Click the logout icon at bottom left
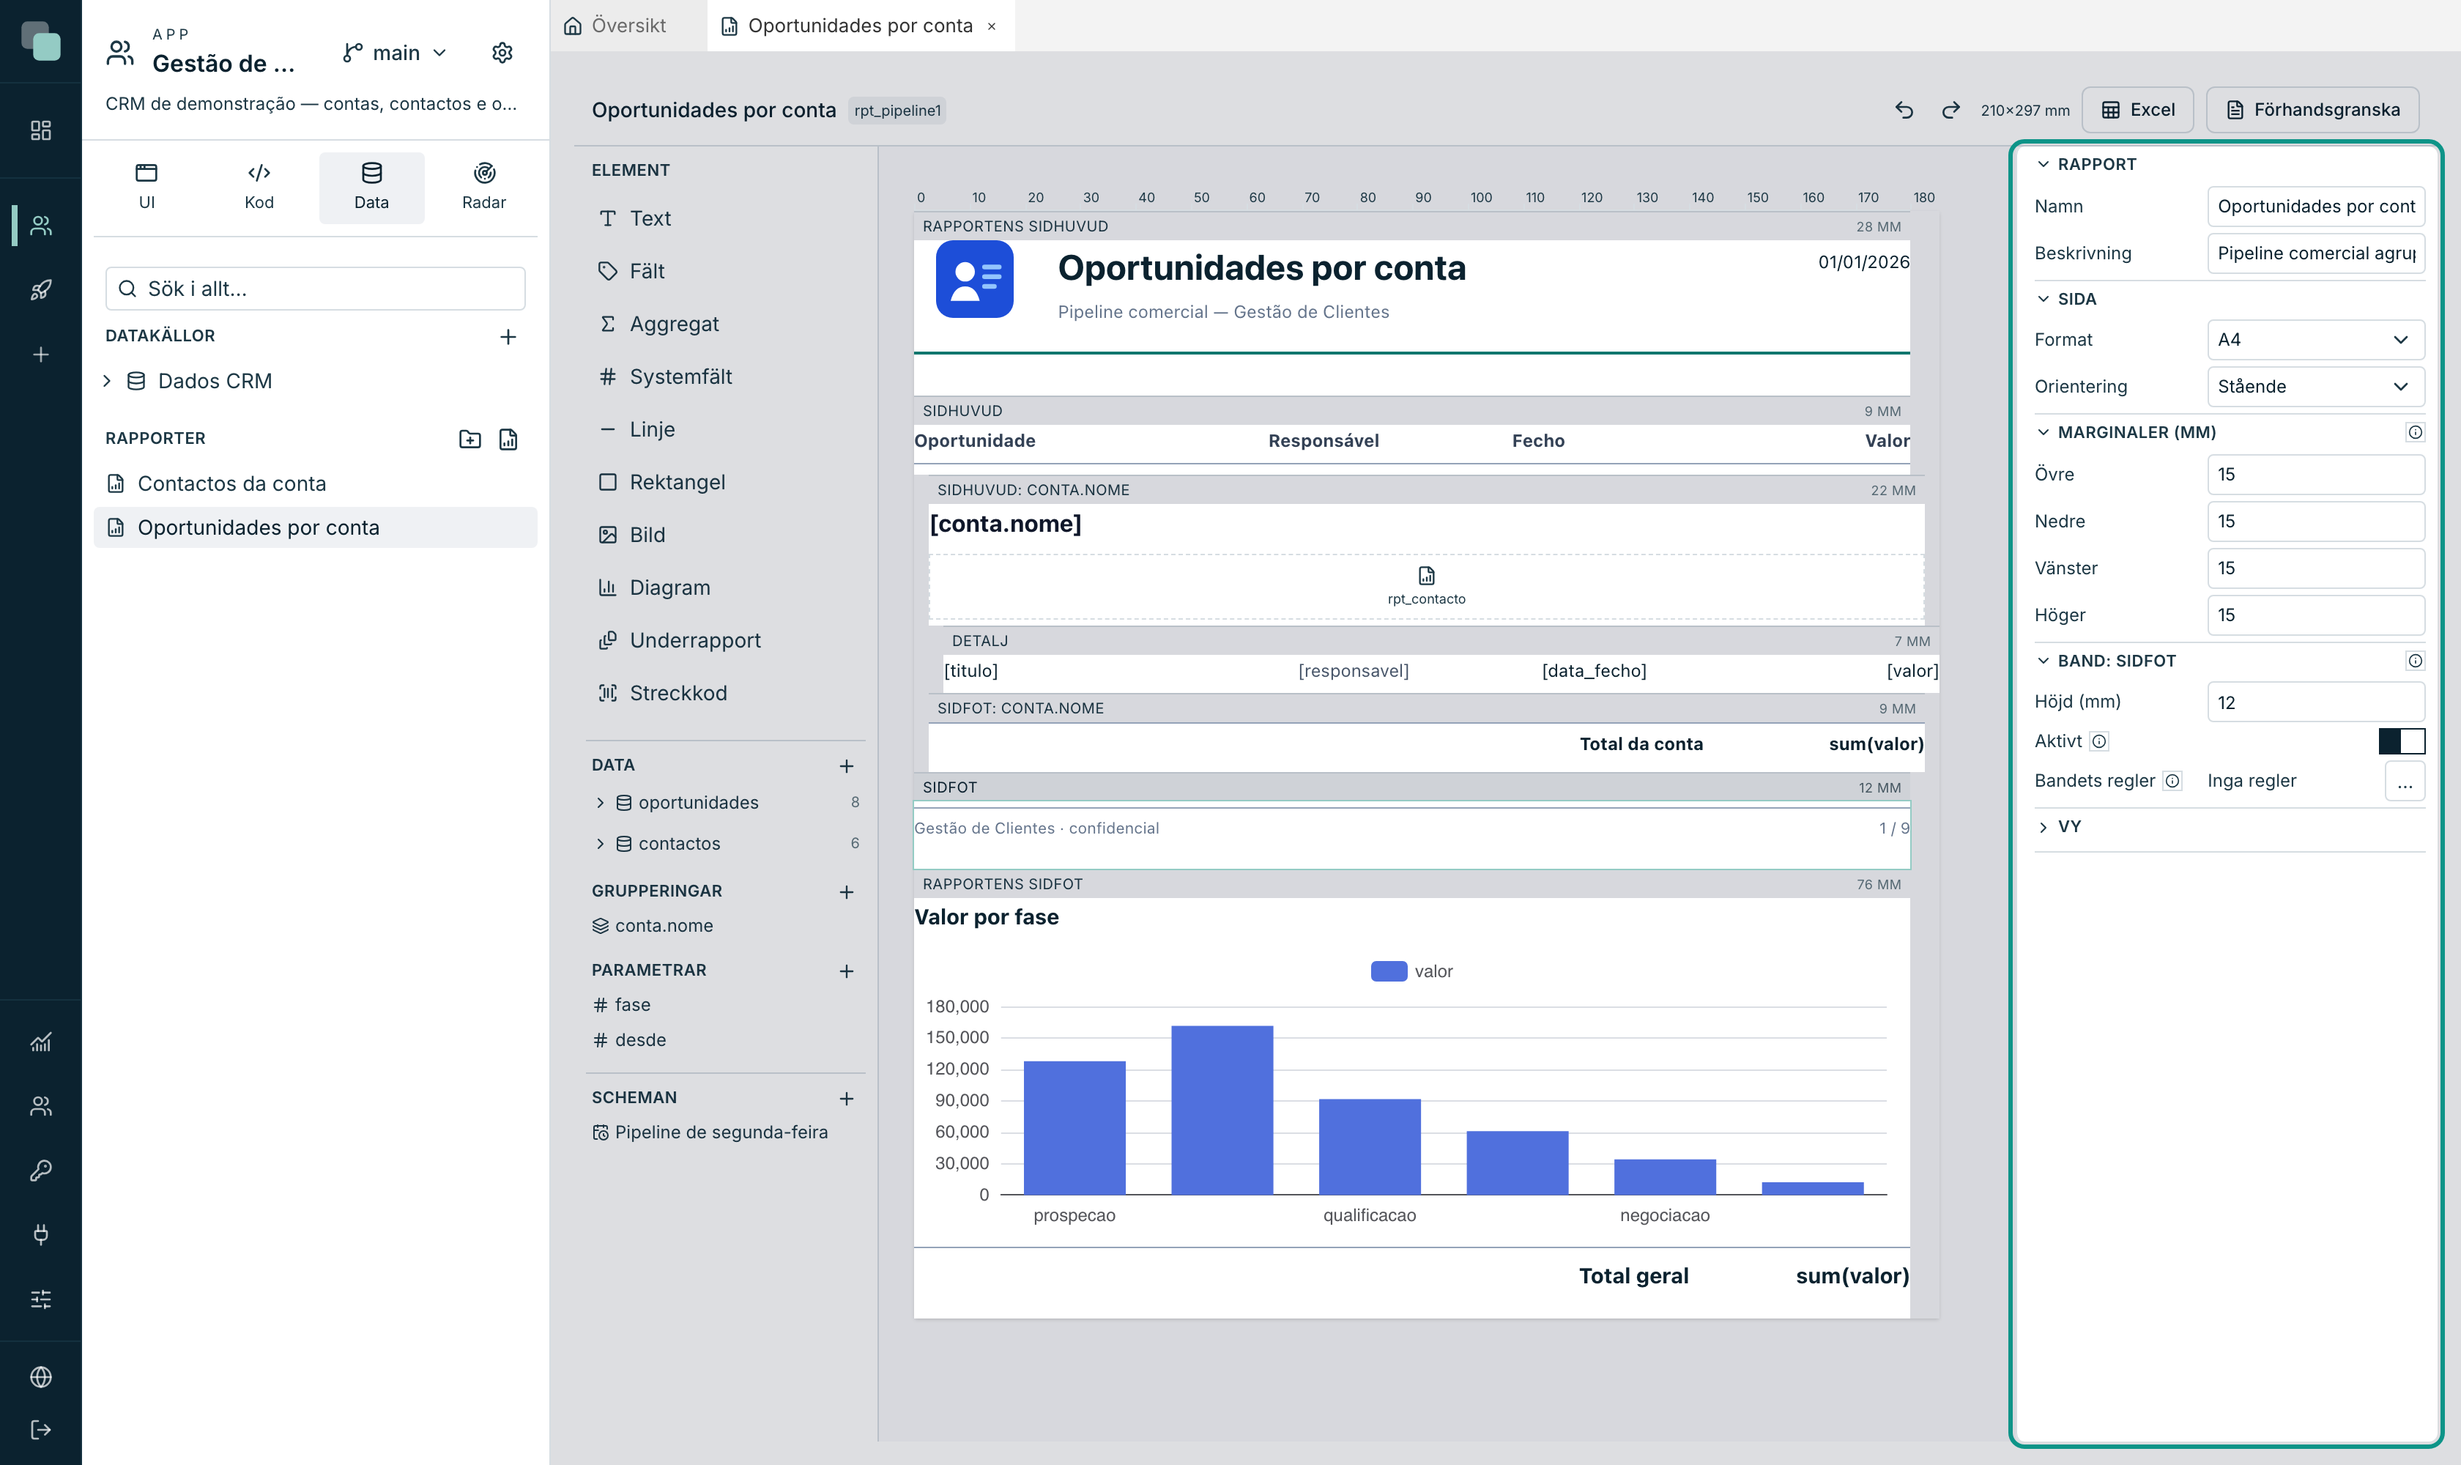 (x=40, y=1429)
